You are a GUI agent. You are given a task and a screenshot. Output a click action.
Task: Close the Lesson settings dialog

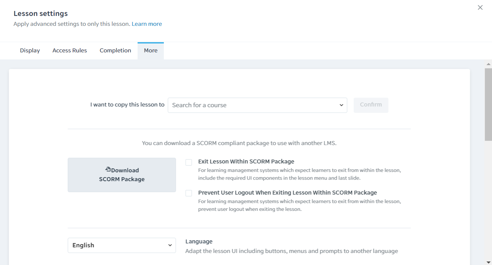[480, 7]
